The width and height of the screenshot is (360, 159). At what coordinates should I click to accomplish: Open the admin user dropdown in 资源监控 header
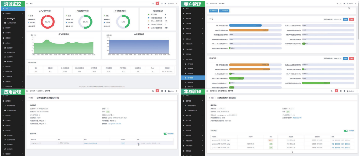[x=171, y=3]
